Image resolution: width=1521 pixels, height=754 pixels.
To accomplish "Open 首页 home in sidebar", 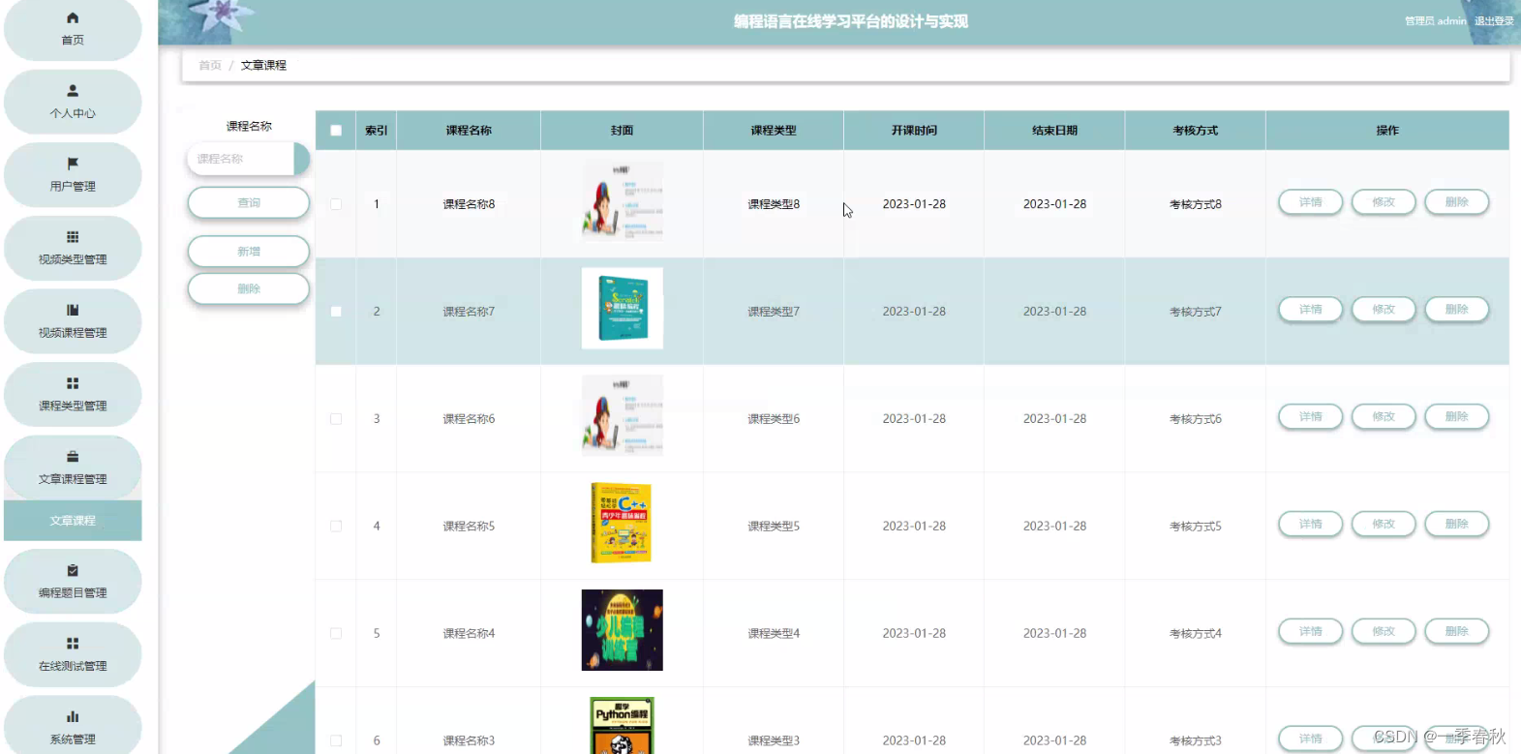I will (73, 29).
